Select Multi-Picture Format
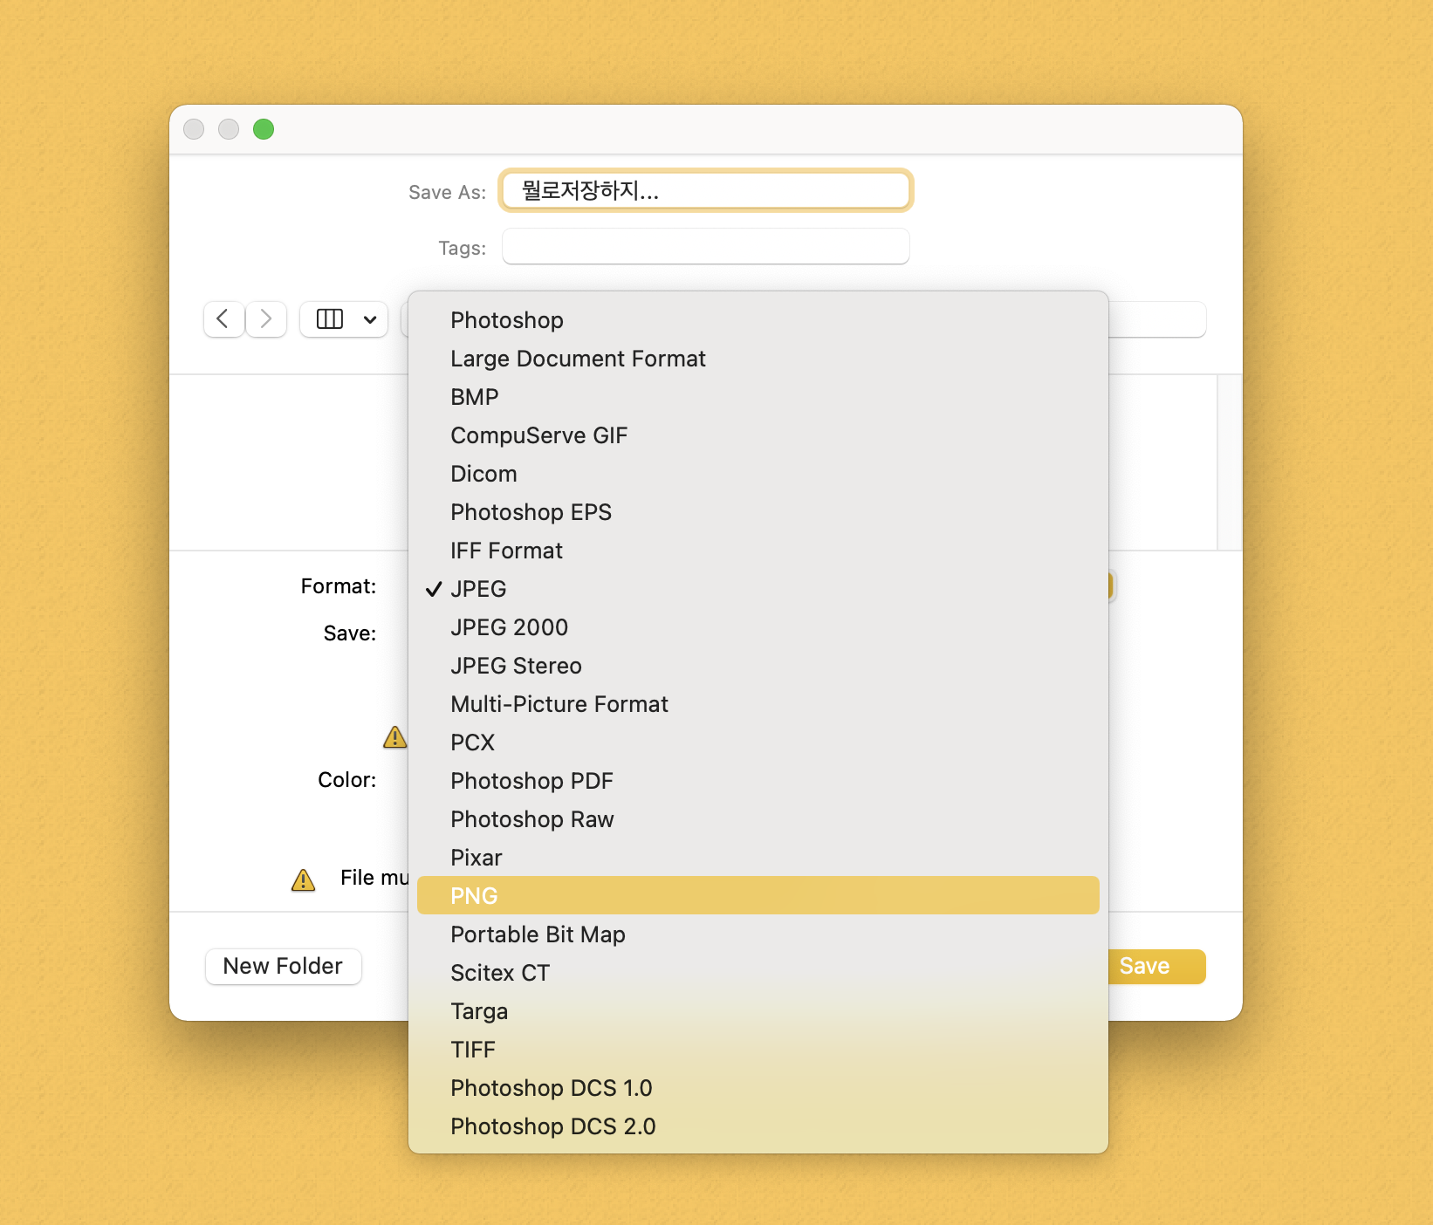Image resolution: width=1433 pixels, height=1225 pixels. 758,704
